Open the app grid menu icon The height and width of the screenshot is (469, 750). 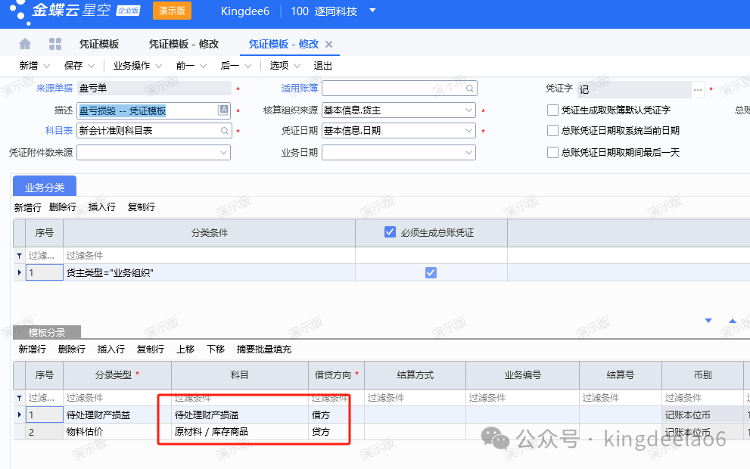pyautogui.click(x=55, y=44)
